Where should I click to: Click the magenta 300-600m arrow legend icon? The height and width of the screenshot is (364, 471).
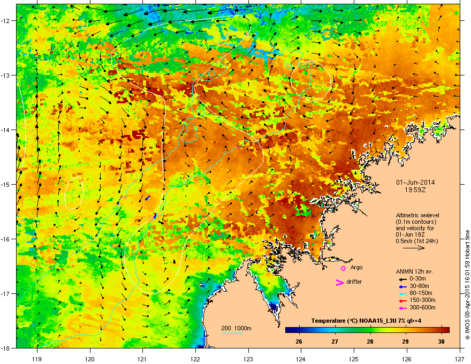tap(403, 308)
